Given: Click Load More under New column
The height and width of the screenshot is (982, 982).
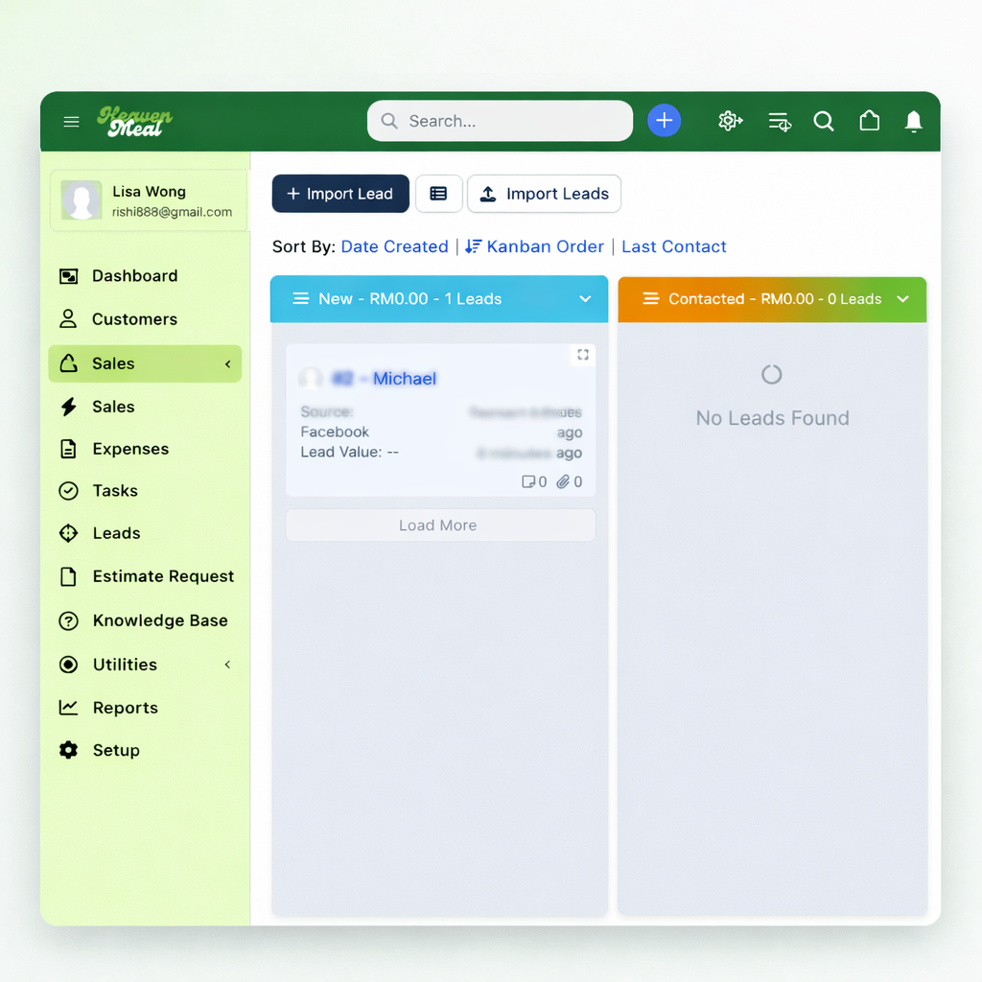Looking at the screenshot, I should coord(440,526).
